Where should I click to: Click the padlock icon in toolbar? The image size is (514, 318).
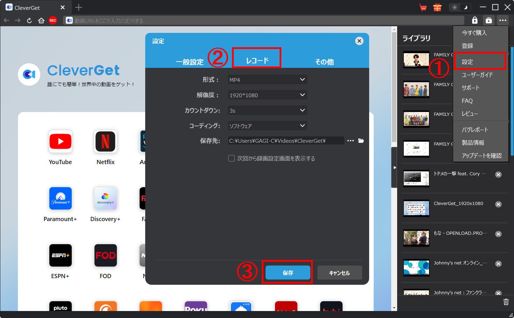coord(474,20)
